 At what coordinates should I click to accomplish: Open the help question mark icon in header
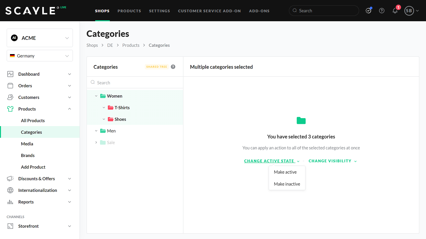tap(382, 11)
